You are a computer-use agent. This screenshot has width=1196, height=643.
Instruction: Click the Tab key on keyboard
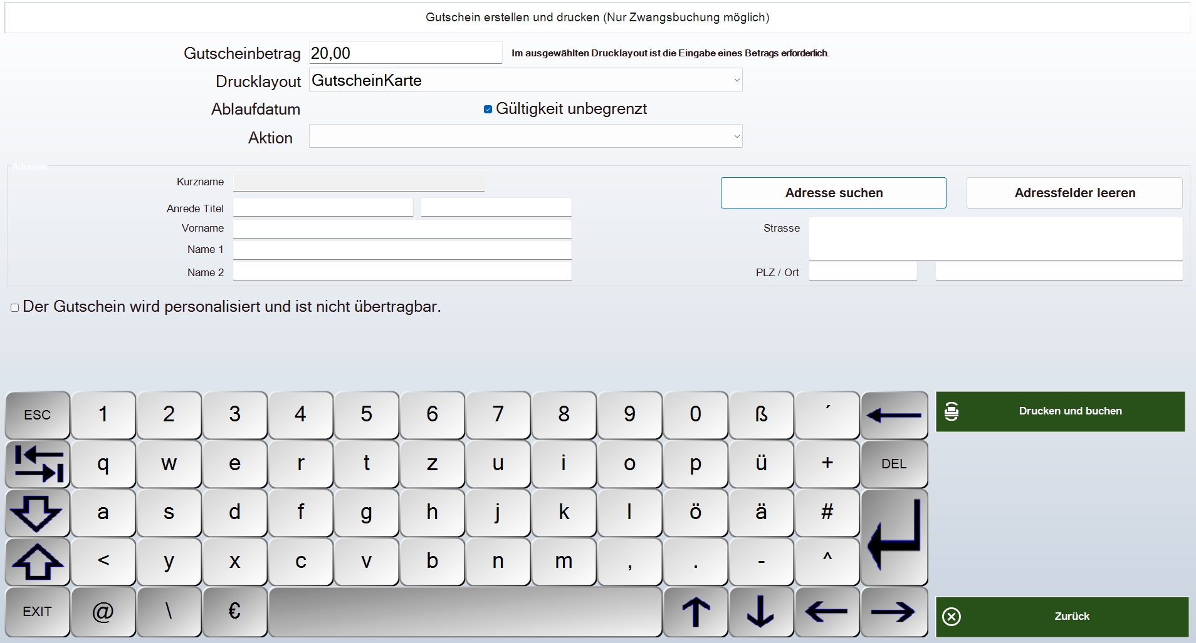coord(38,464)
